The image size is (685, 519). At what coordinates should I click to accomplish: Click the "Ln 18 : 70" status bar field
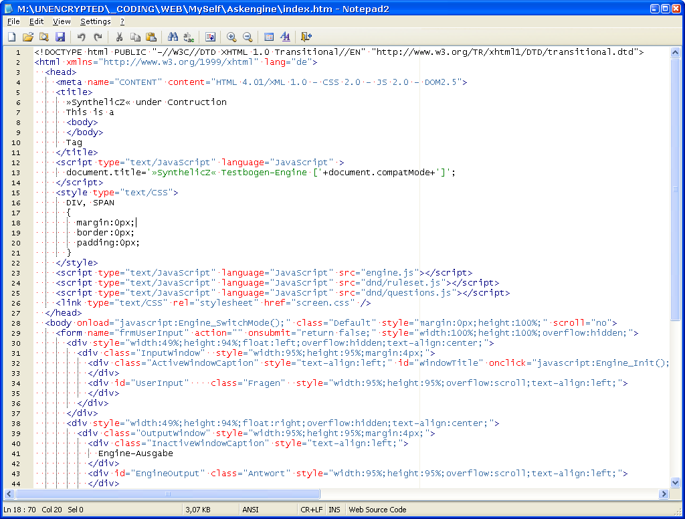[19, 510]
